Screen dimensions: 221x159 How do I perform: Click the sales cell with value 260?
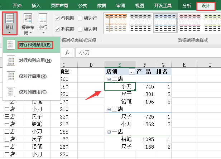click(64, 147)
